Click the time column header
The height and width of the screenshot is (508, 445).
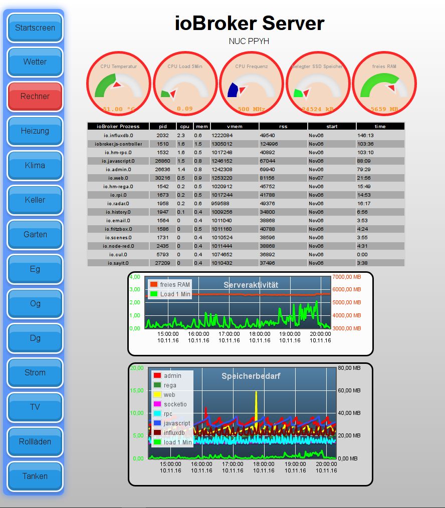380,126
